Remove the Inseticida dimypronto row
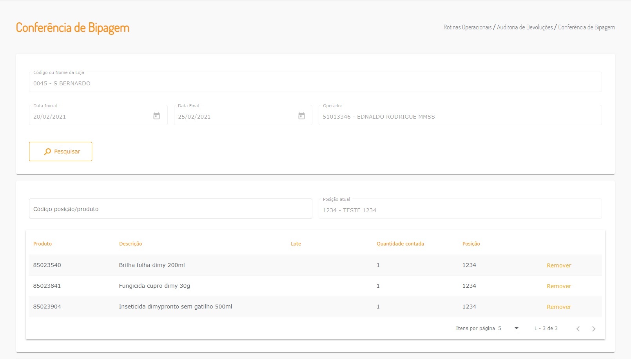The width and height of the screenshot is (631, 359). pos(559,307)
